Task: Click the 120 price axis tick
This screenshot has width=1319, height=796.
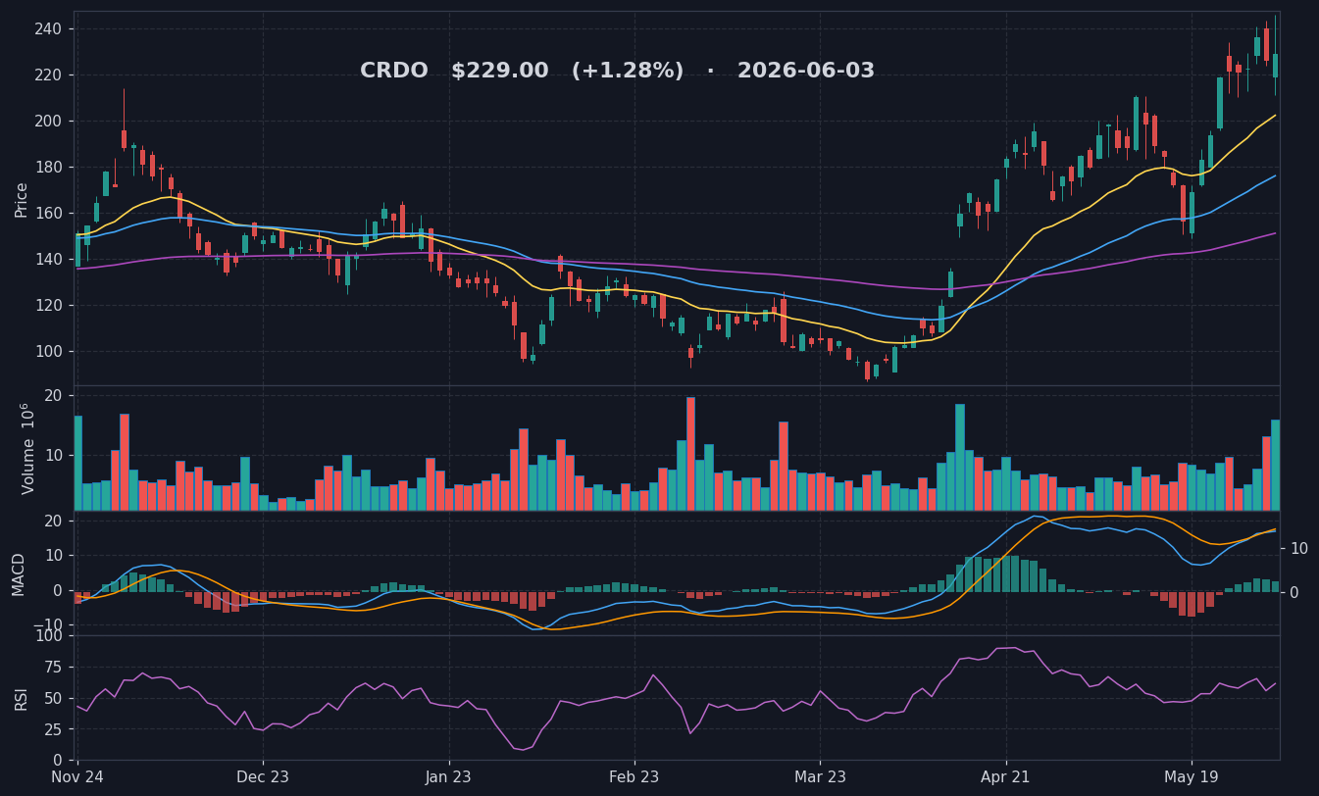Action: 48,306
